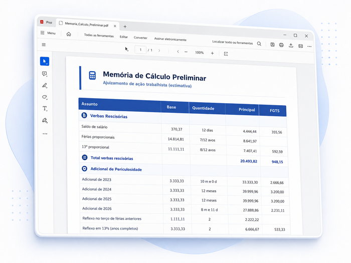Viewport: 351px width, 263px height.
Task: Click the Adicional de 2025 row label
Action: 97,199
